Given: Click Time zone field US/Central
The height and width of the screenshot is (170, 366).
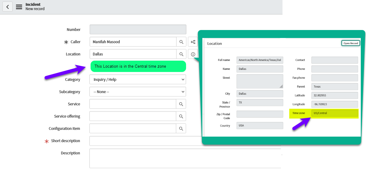Looking at the screenshot, I should pos(335,113).
